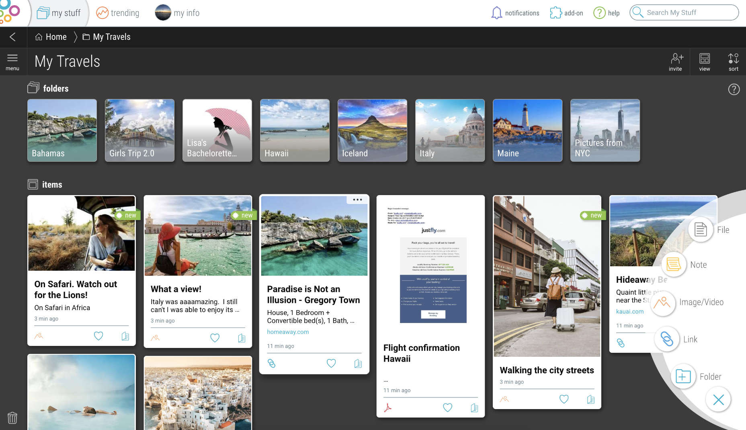Add a new File
The height and width of the screenshot is (430, 746).
click(701, 230)
